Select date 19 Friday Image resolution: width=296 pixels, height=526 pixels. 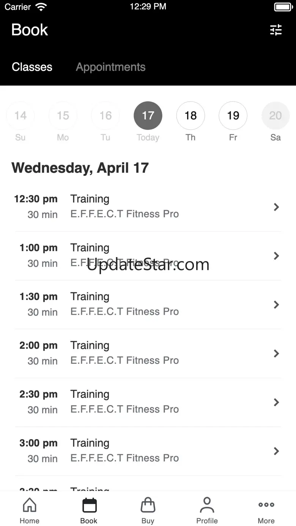233,116
